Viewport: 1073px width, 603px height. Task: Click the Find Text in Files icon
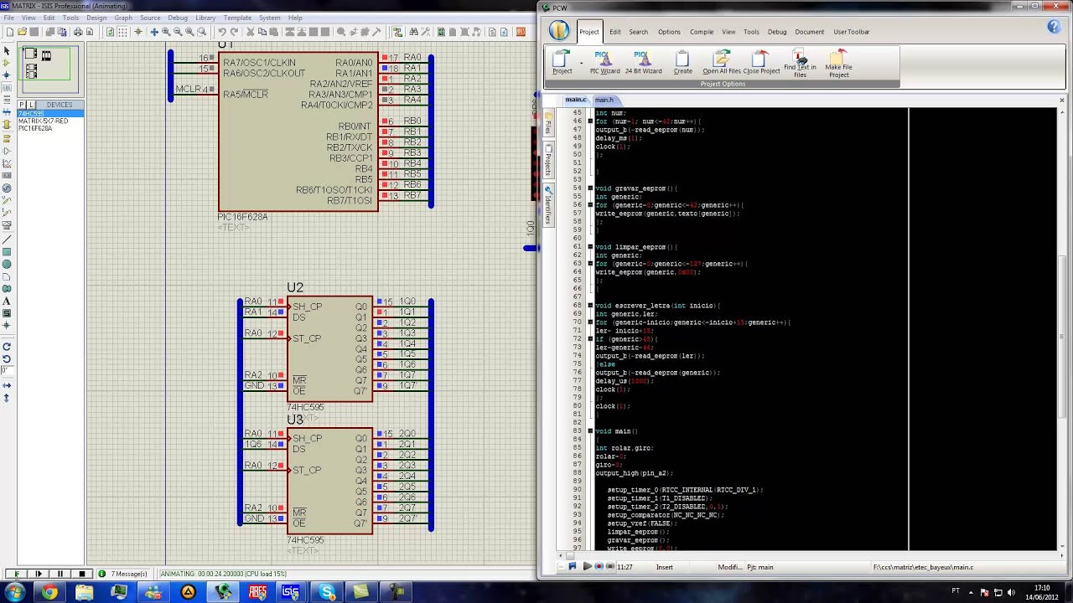tap(800, 64)
